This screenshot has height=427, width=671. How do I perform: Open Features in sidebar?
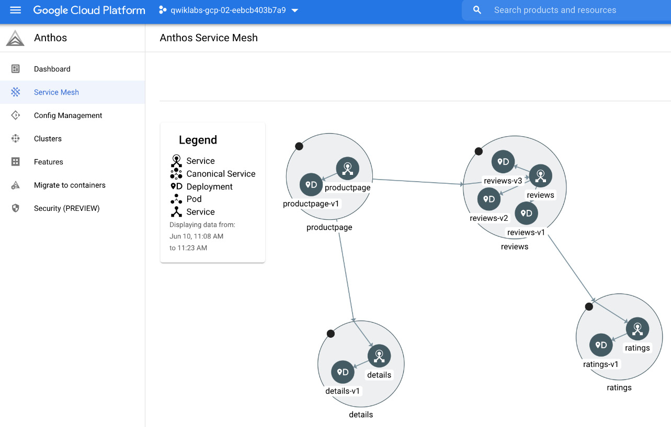pyautogui.click(x=73, y=162)
